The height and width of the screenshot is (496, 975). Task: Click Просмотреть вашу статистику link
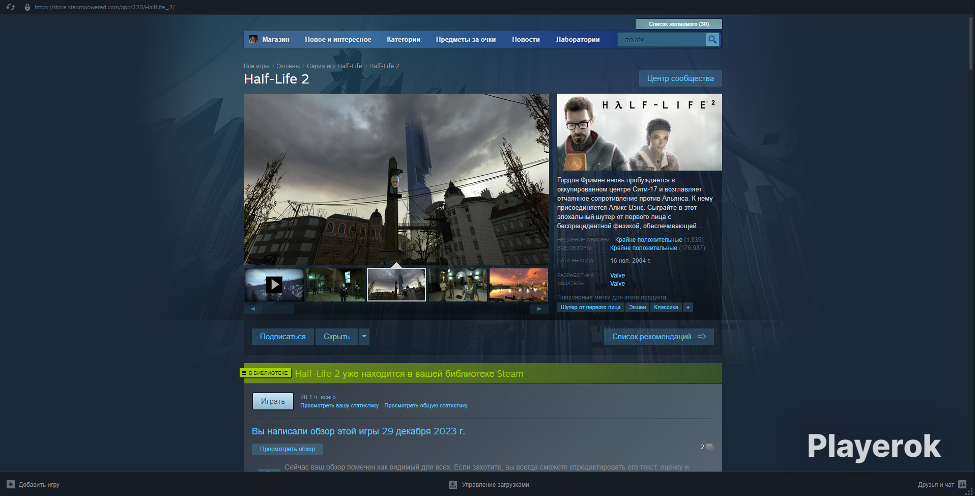click(x=339, y=406)
